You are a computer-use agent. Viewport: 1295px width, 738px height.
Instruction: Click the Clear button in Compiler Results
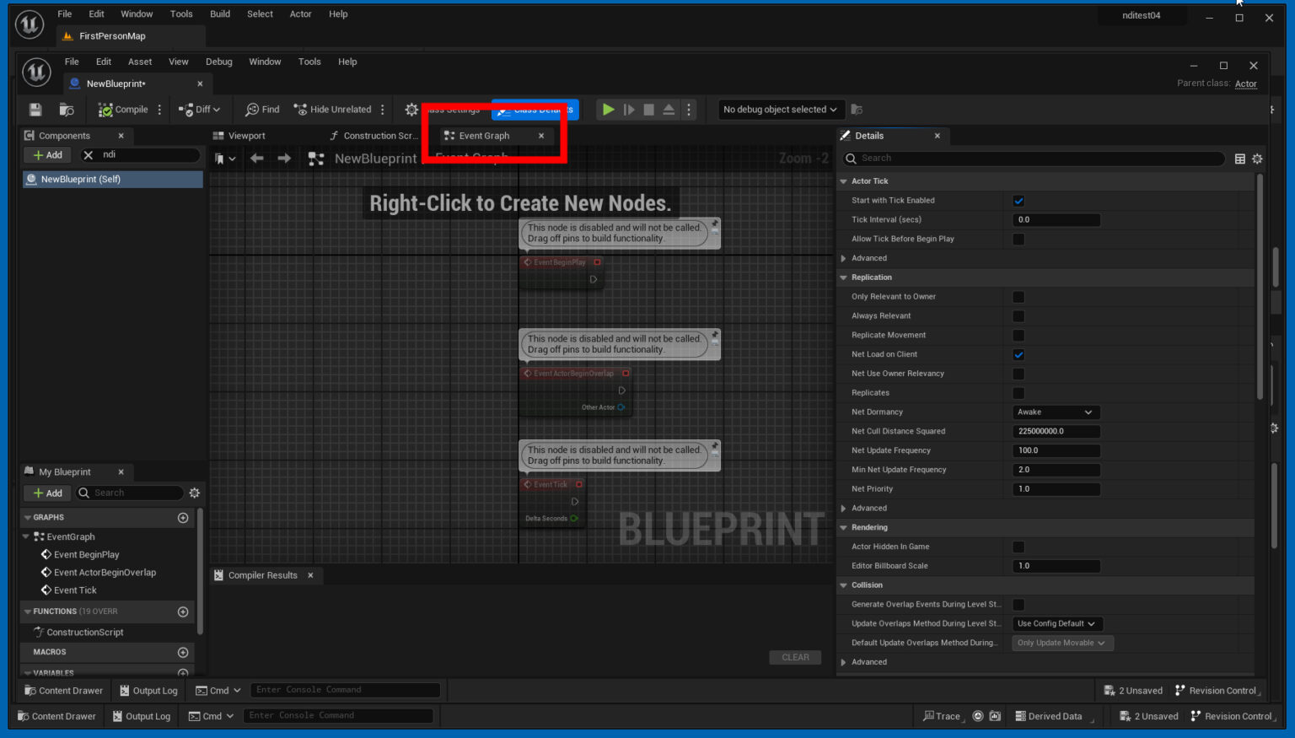[794, 656]
